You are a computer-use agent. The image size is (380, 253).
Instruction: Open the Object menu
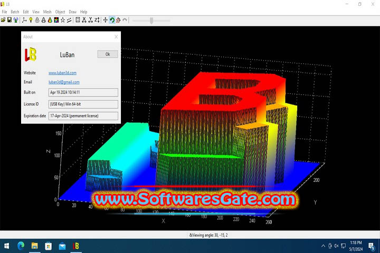click(60, 12)
